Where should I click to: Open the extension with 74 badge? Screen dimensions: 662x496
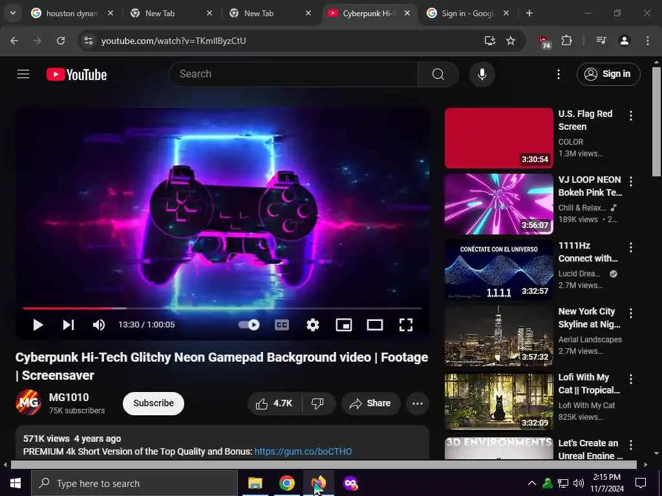[544, 42]
